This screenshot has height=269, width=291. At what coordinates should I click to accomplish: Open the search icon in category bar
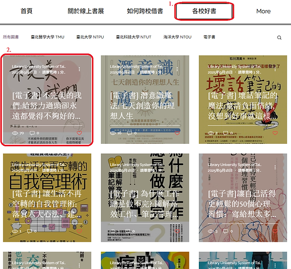279,37
